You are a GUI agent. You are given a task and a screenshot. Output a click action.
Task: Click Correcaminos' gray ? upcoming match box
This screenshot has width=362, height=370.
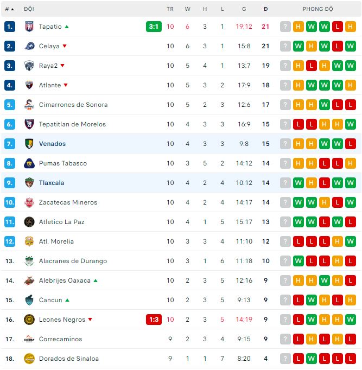tap(285, 339)
